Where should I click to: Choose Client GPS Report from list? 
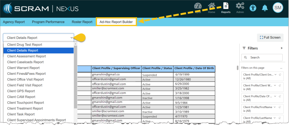pos(21,91)
